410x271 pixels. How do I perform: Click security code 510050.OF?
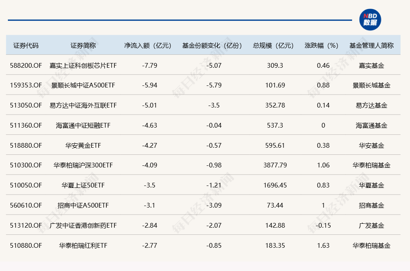(26, 185)
